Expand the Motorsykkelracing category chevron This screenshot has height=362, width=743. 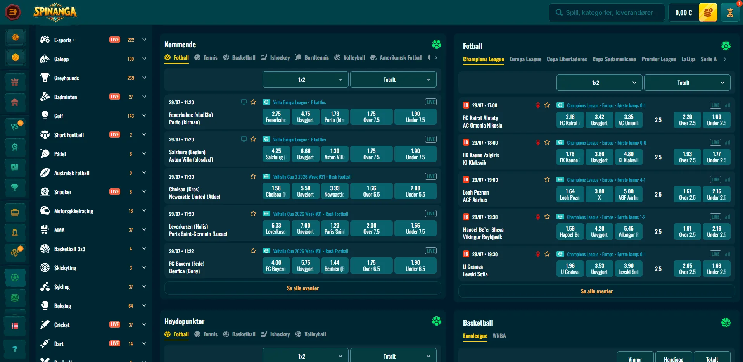[x=144, y=211]
